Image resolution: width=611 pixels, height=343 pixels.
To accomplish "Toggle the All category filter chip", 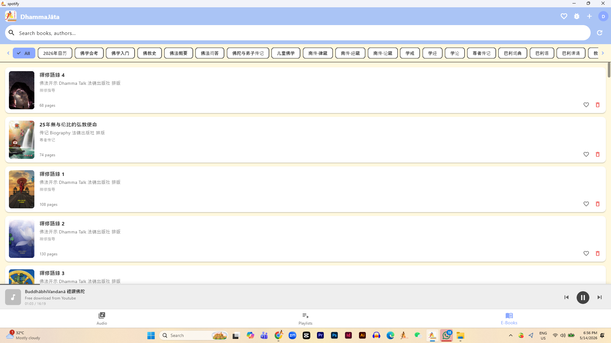I will 24,53.
